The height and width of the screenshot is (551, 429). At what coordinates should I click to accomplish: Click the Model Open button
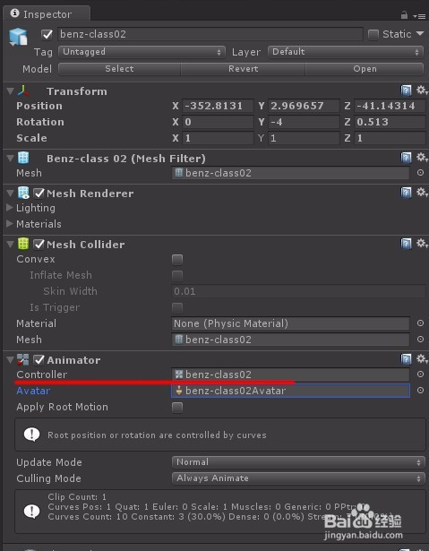tap(365, 69)
